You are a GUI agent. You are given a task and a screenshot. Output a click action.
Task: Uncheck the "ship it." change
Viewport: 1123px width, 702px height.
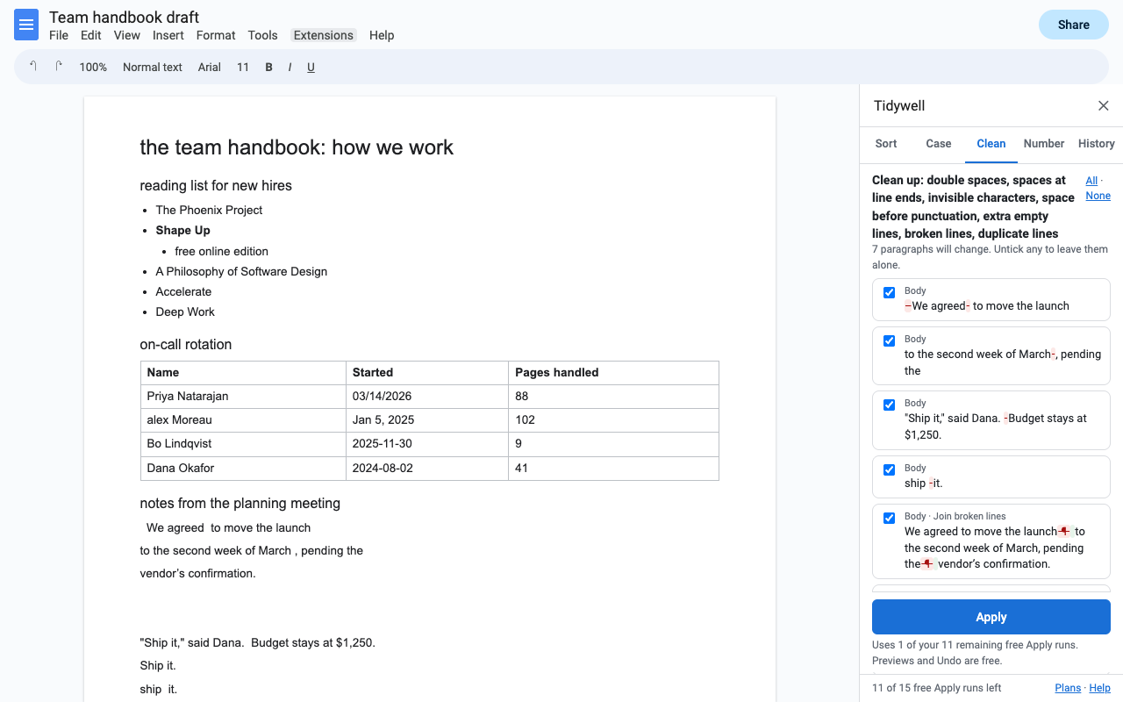click(890, 469)
